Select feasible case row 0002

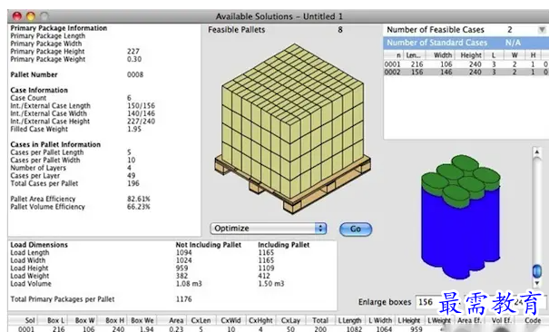[x=466, y=72]
